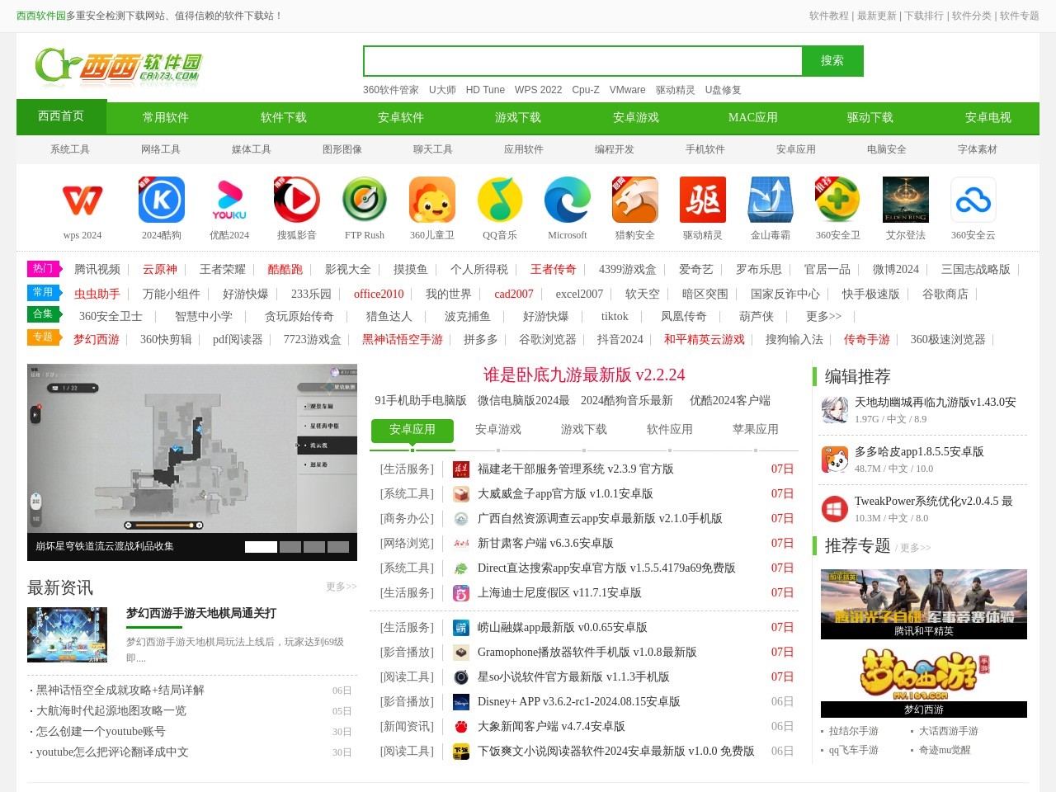Launch the Microsoft Edge icon
Image resolution: width=1056 pixels, height=792 pixels.
[x=567, y=199]
